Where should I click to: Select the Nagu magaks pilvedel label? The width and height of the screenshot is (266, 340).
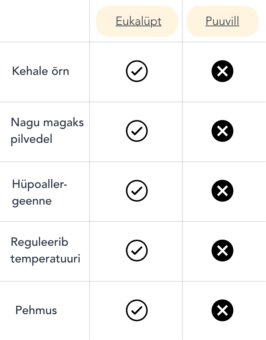(47, 131)
